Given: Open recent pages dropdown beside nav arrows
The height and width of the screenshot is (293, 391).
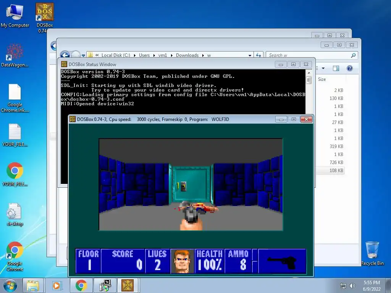Looking at the screenshot, I should coord(83,56).
